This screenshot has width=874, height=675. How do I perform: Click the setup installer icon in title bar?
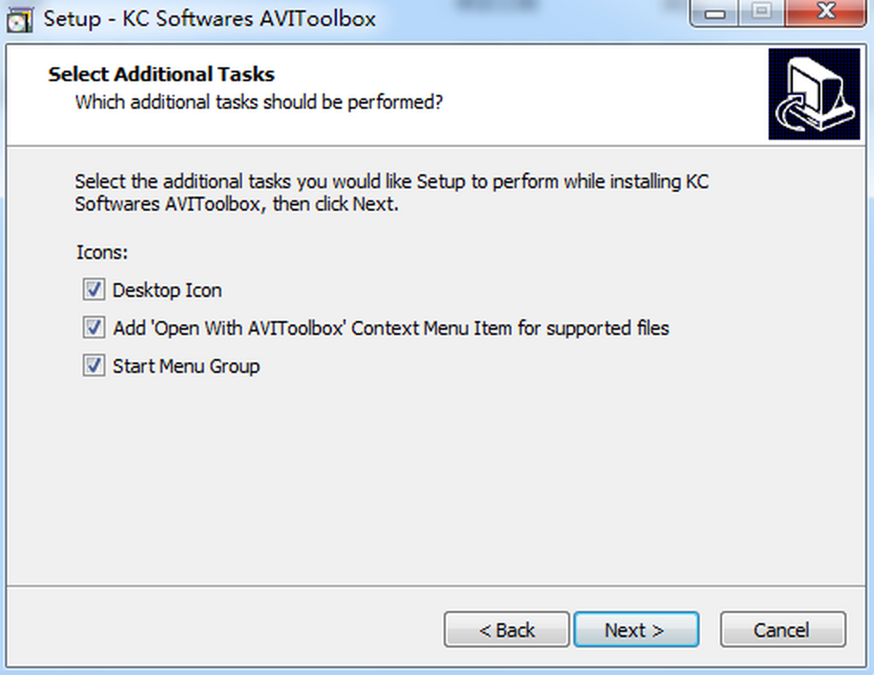coord(20,19)
